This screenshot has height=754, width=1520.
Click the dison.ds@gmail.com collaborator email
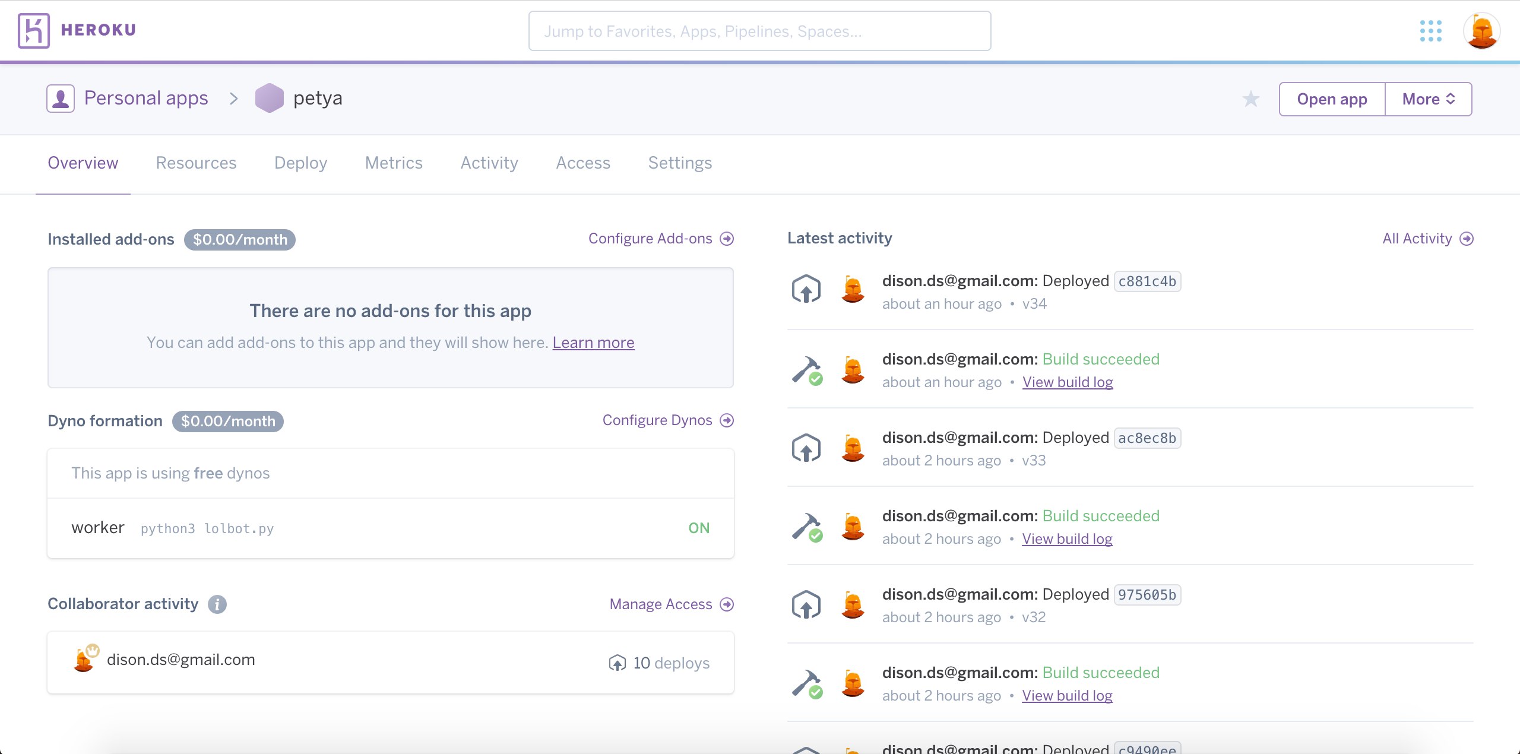click(180, 660)
